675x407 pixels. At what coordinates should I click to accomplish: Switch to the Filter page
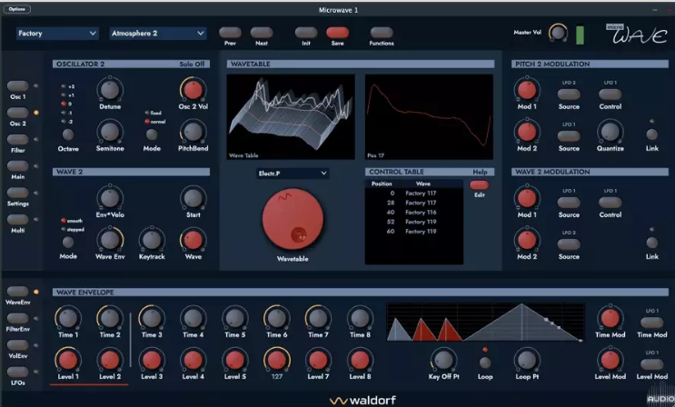click(18, 139)
